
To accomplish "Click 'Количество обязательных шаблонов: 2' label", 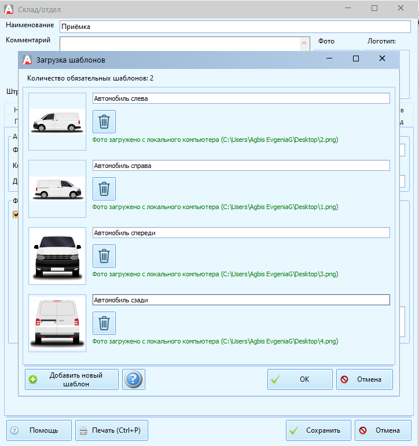I will click(90, 78).
